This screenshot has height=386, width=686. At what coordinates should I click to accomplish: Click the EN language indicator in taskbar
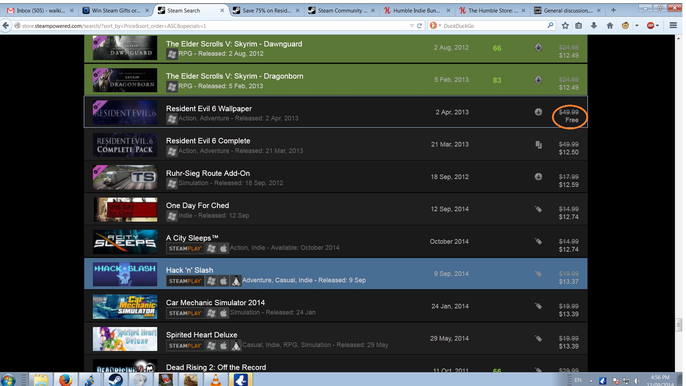tap(578, 380)
